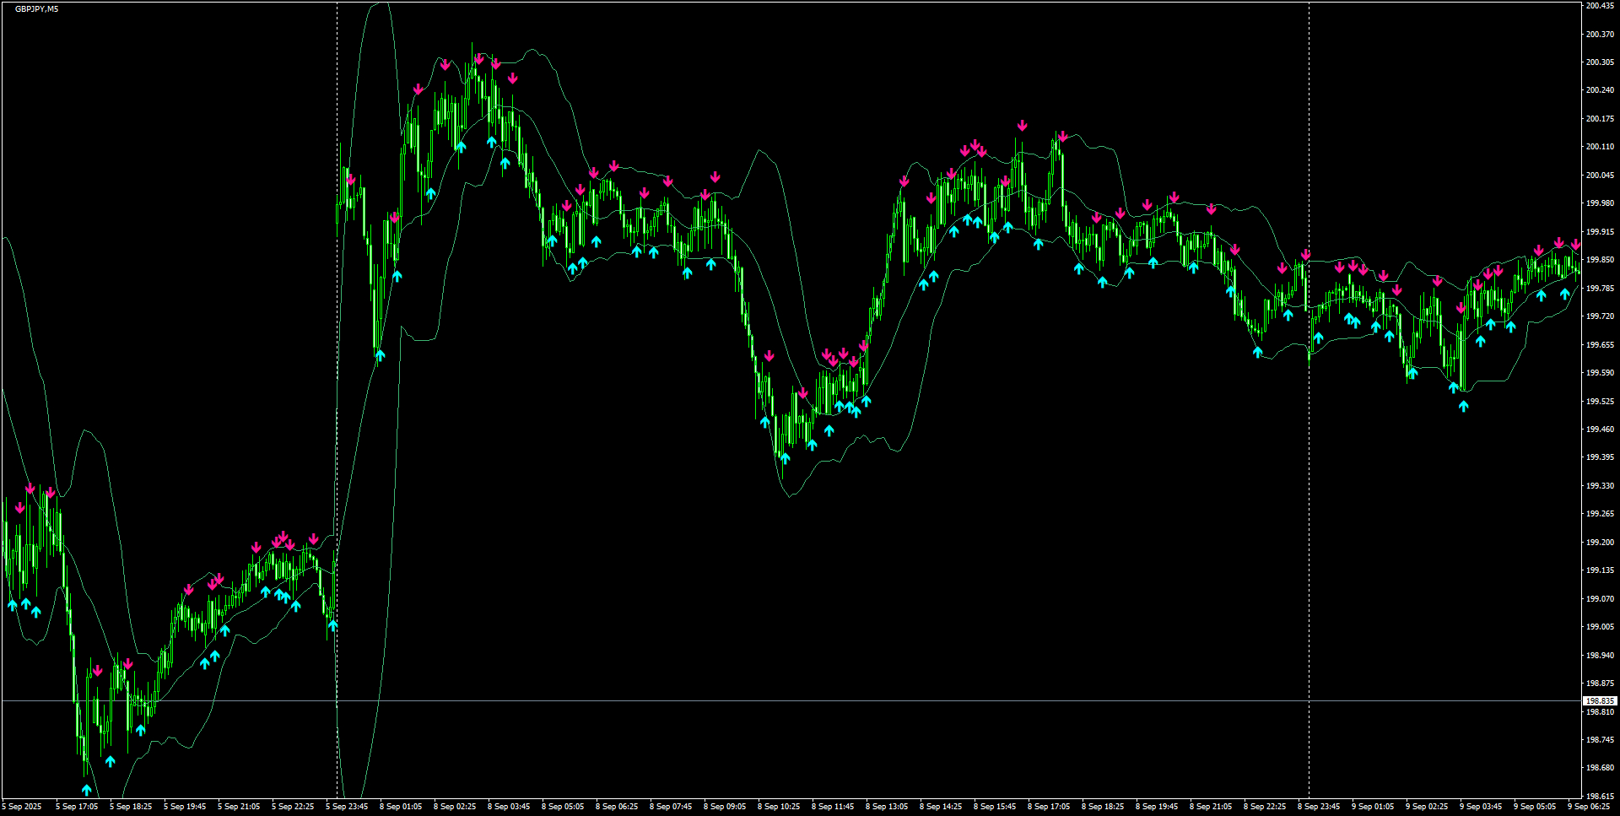Image resolution: width=1620 pixels, height=816 pixels.
Task: Select the 200.435 value on the price scale
Action: (x=1601, y=6)
